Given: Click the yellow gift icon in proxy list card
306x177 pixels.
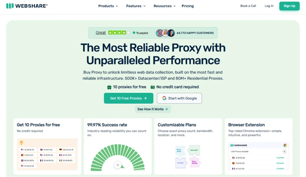Looking at the screenshot, I should click(x=21, y=143).
